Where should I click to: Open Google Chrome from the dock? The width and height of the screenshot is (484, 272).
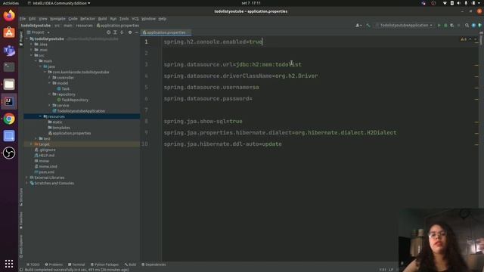tap(9, 119)
